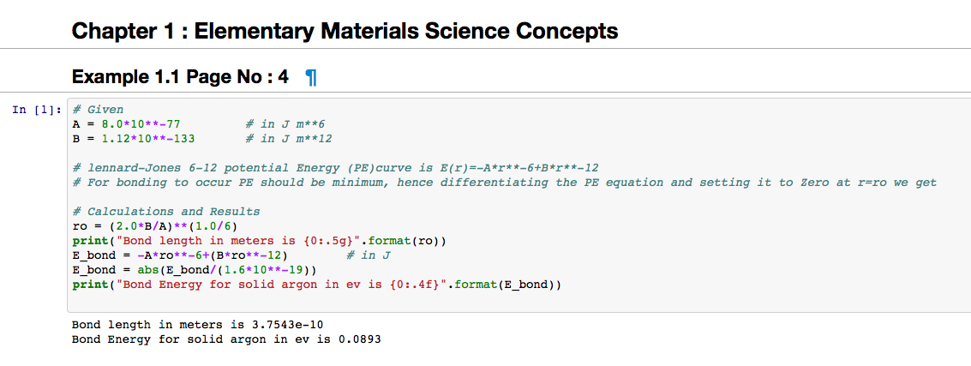This screenshot has height=366, width=971.
Task: Click the '# Calculations and Results' comment
Action: pyautogui.click(x=166, y=212)
